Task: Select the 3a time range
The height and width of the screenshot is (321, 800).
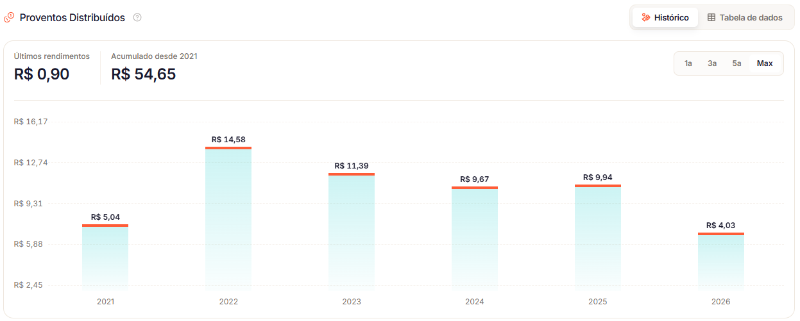Action: click(x=712, y=63)
